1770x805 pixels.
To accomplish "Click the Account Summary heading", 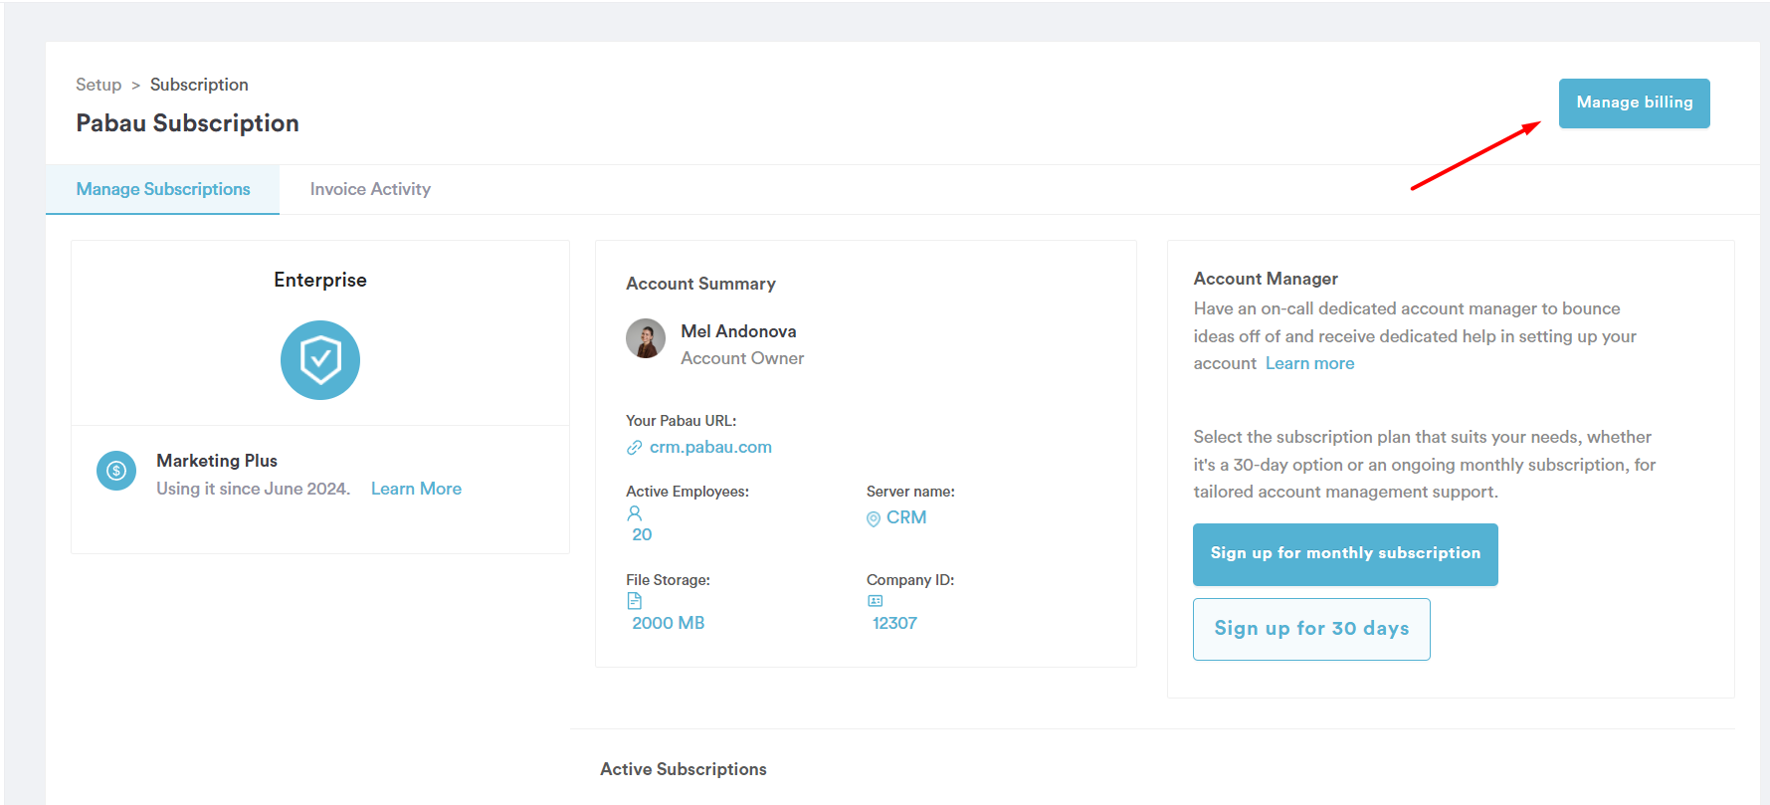I will [700, 284].
